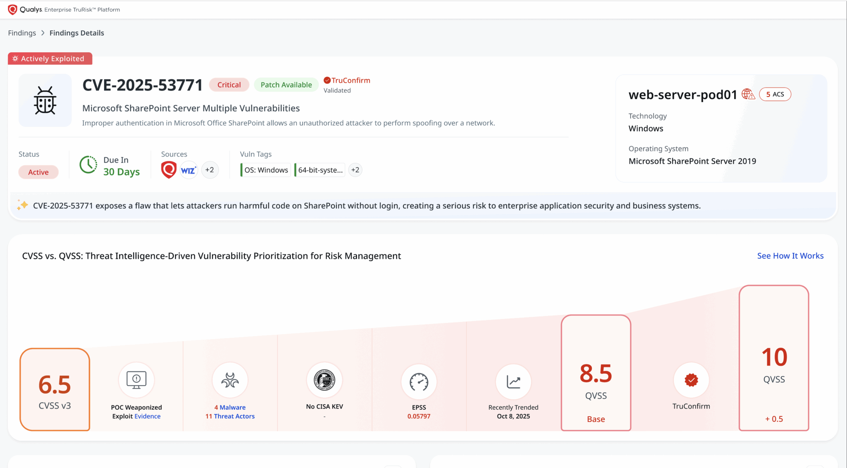The image size is (847, 468).
Task: Click the CISA KEV seal icon
Action: [x=324, y=380]
